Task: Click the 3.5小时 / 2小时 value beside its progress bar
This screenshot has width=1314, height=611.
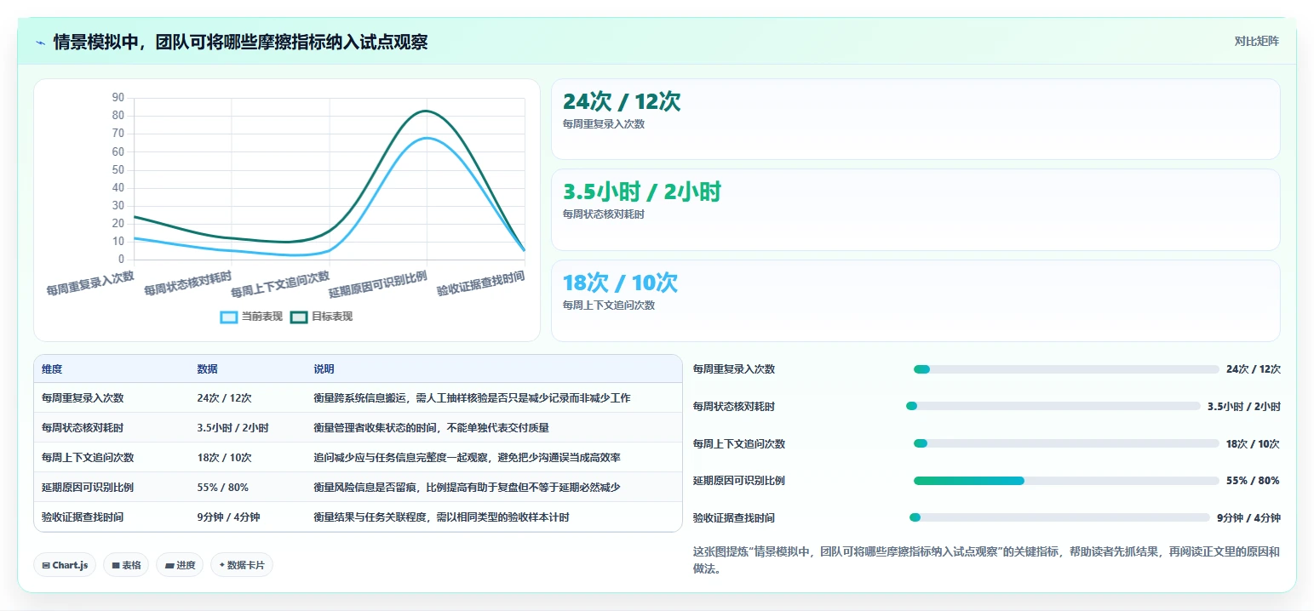Action: coord(1244,406)
